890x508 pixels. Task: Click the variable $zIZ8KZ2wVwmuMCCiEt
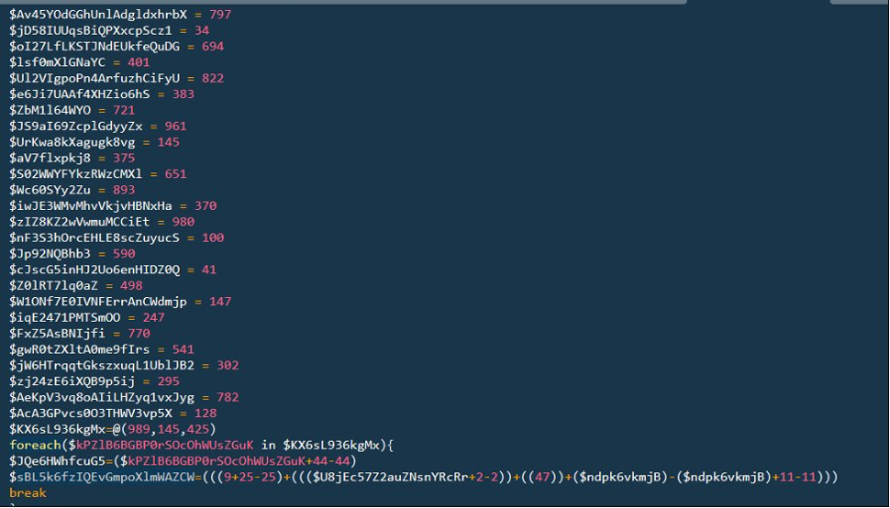coord(80,221)
